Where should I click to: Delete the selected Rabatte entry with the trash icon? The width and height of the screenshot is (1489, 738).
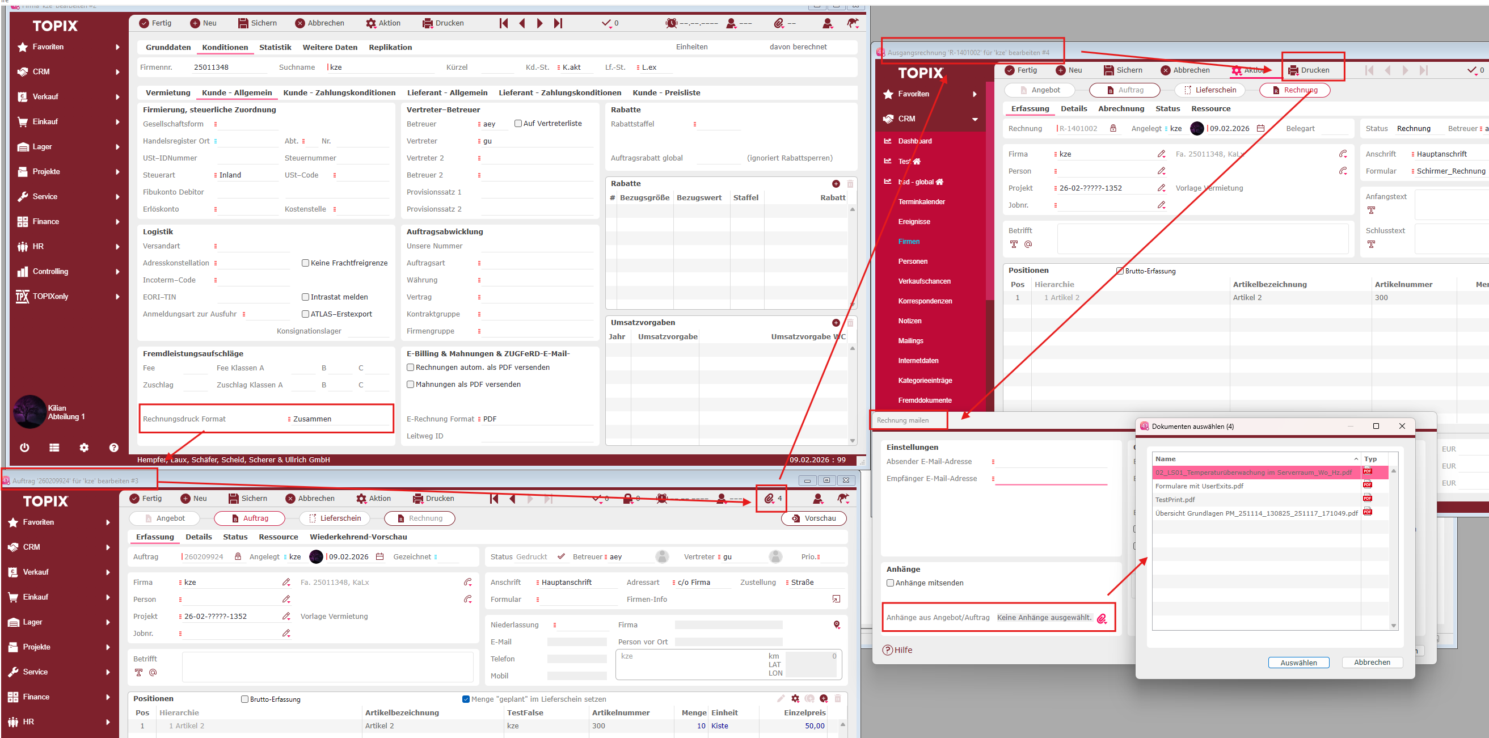850,184
